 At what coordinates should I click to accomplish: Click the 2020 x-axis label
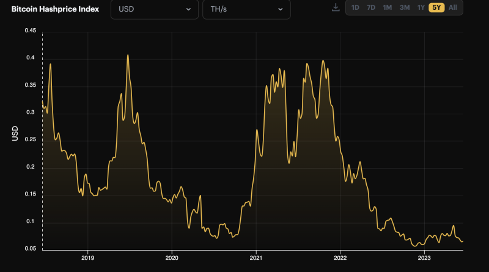pos(172,258)
